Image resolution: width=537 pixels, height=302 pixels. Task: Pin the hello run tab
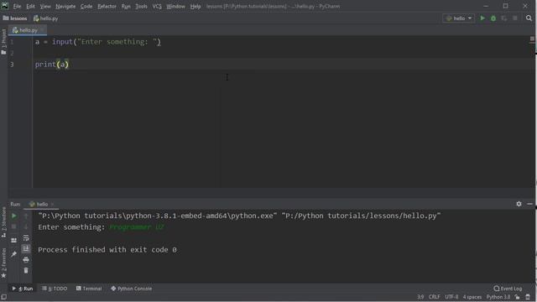click(x=14, y=254)
